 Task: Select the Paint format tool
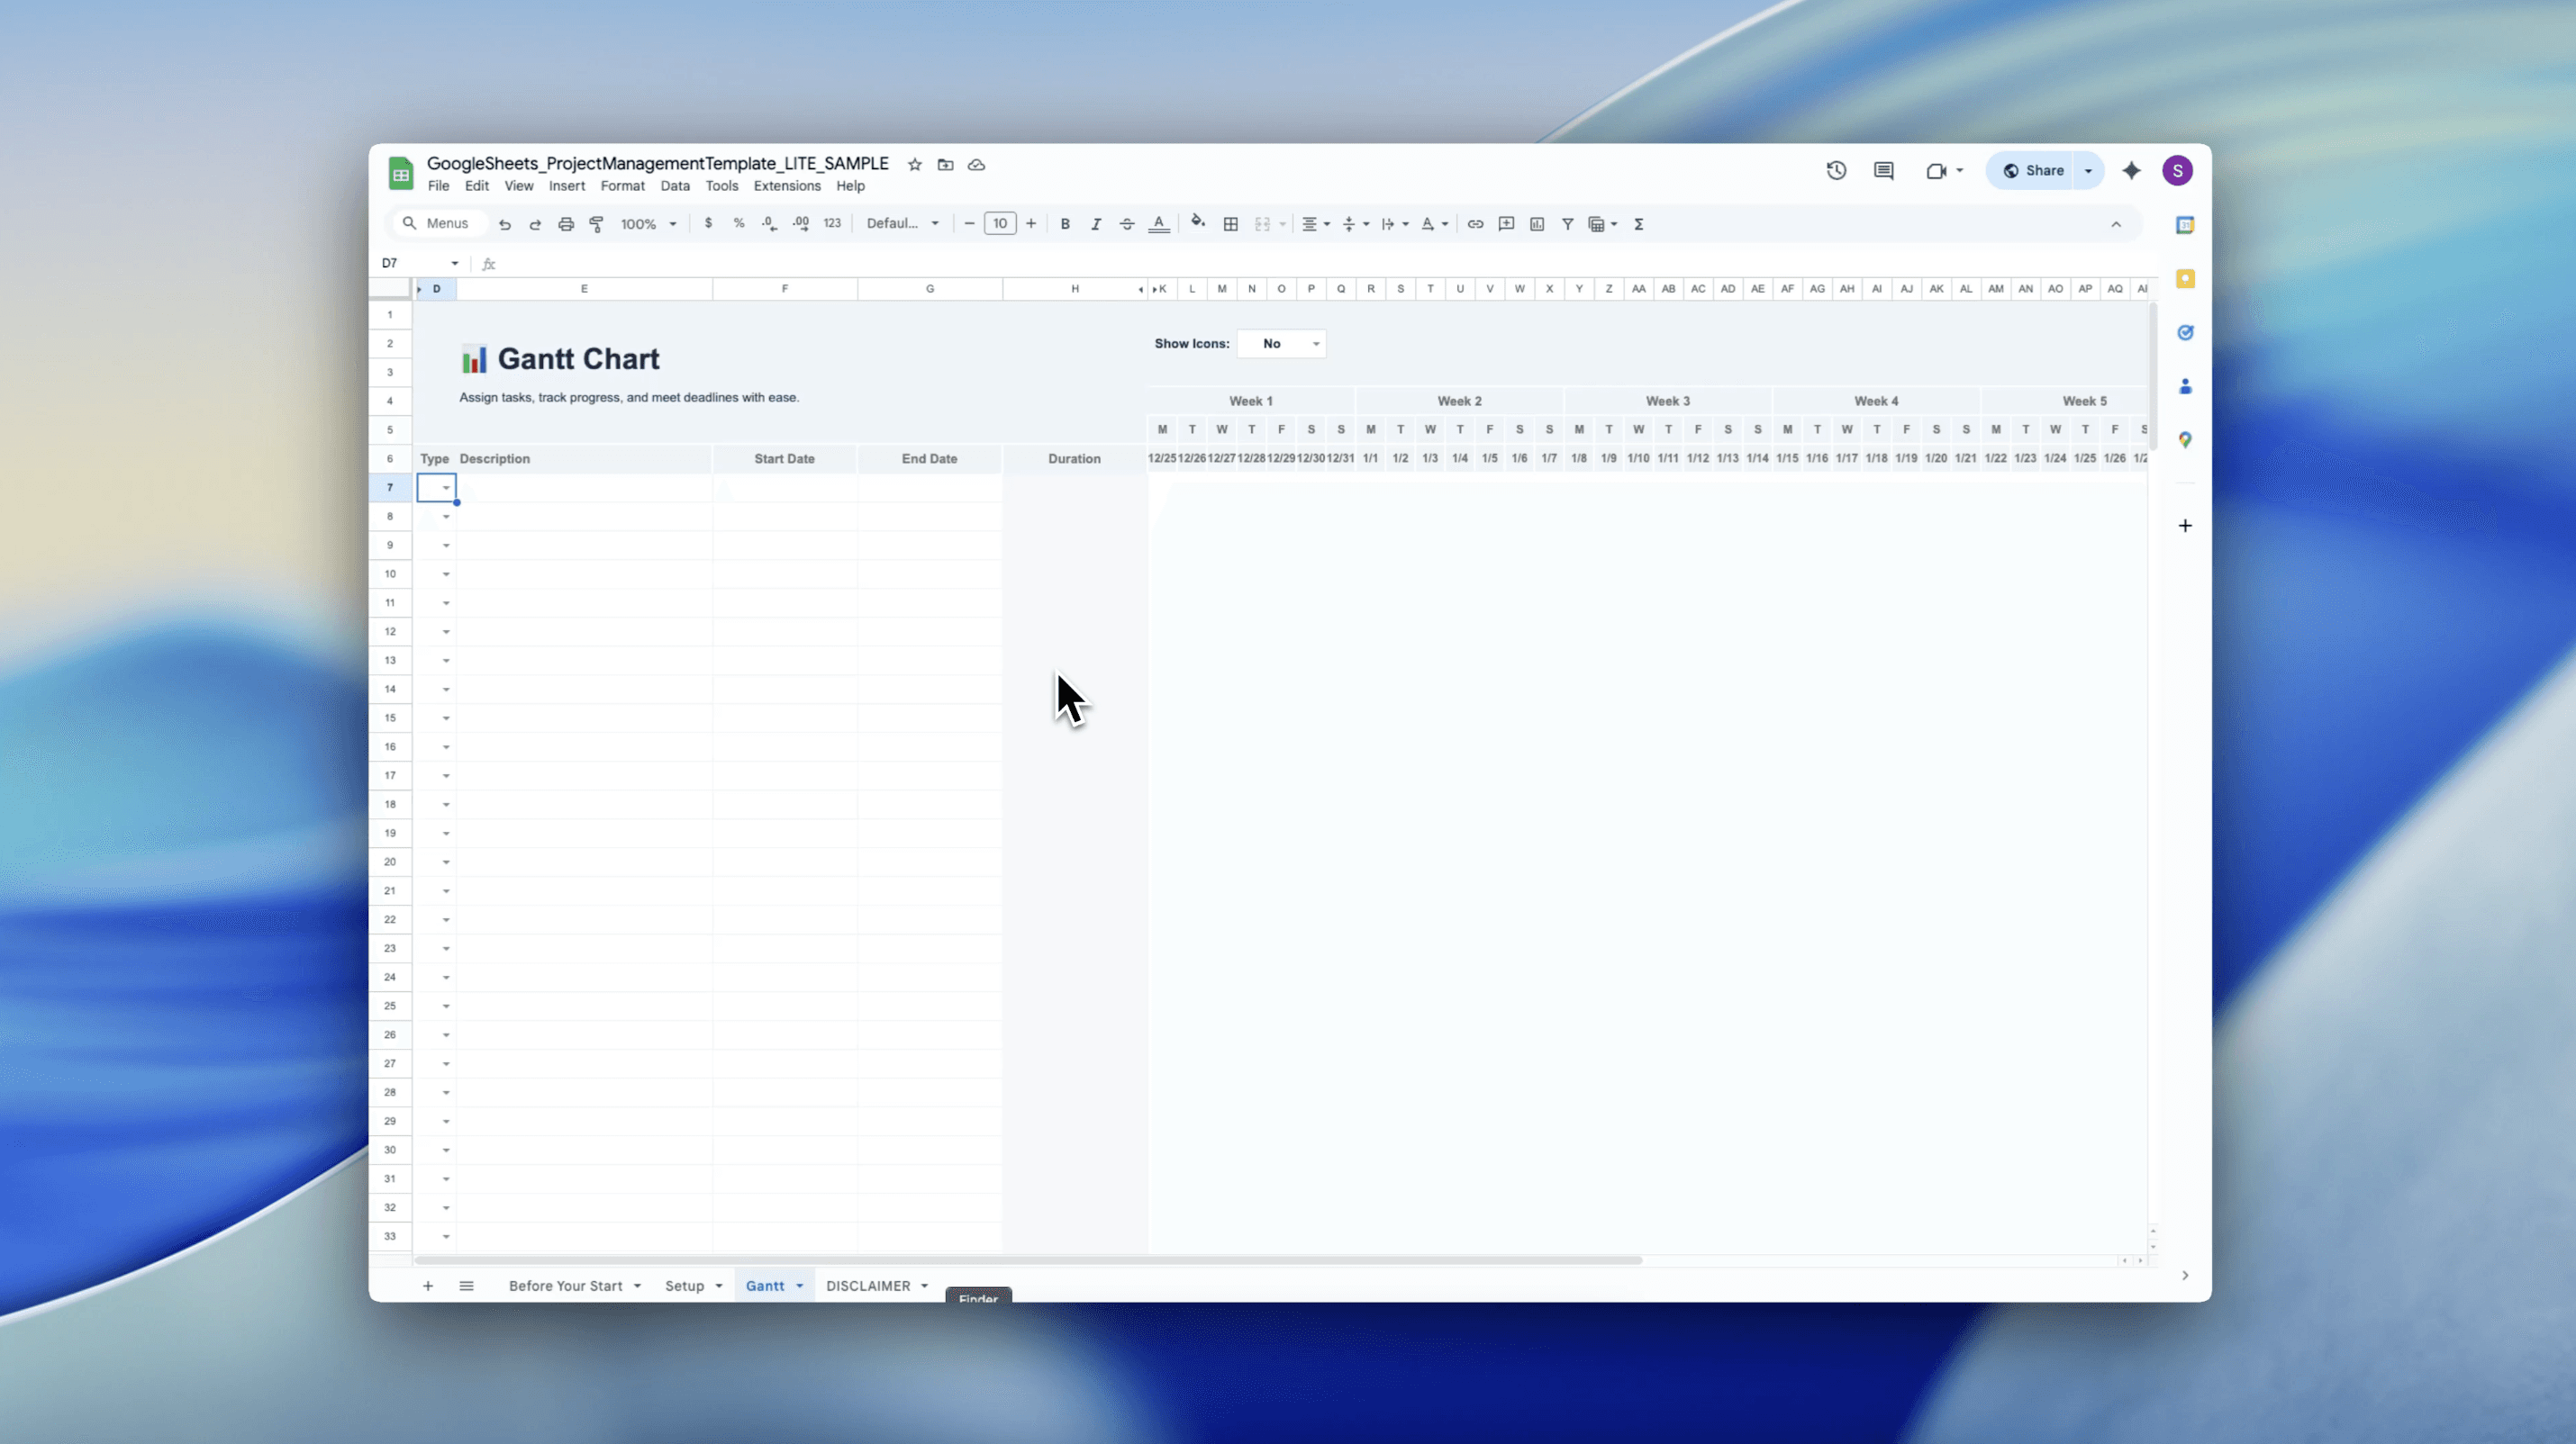597,224
